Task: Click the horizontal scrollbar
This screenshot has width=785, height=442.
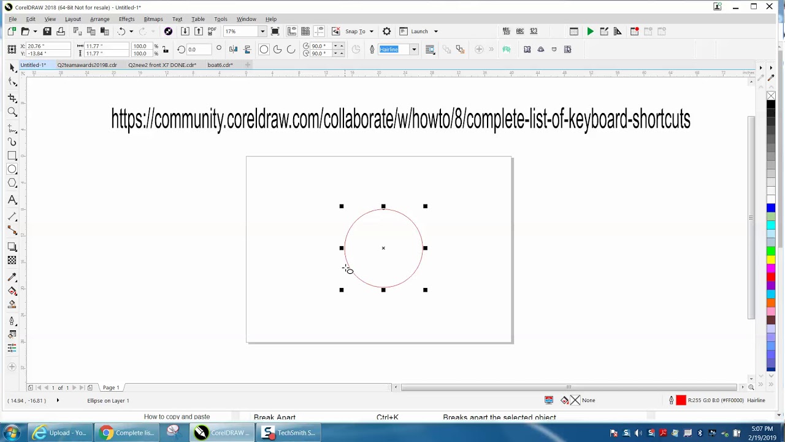Action: [x=569, y=387]
